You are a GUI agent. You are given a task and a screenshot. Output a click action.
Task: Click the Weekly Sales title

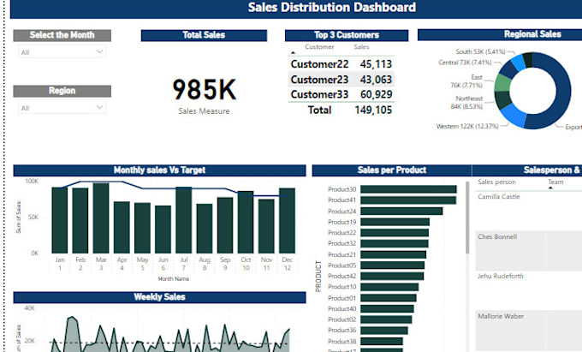click(159, 296)
